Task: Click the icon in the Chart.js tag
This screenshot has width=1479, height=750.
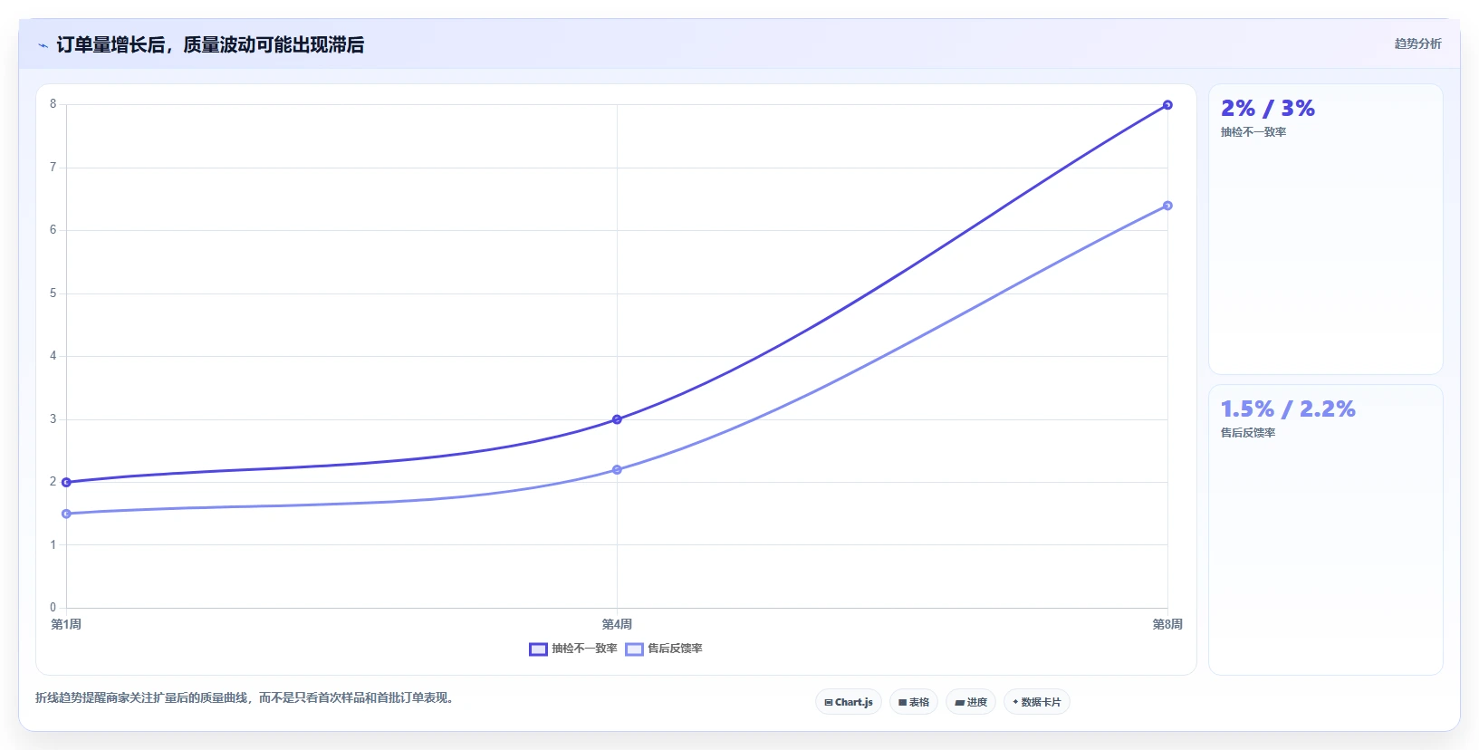Action: point(828,702)
